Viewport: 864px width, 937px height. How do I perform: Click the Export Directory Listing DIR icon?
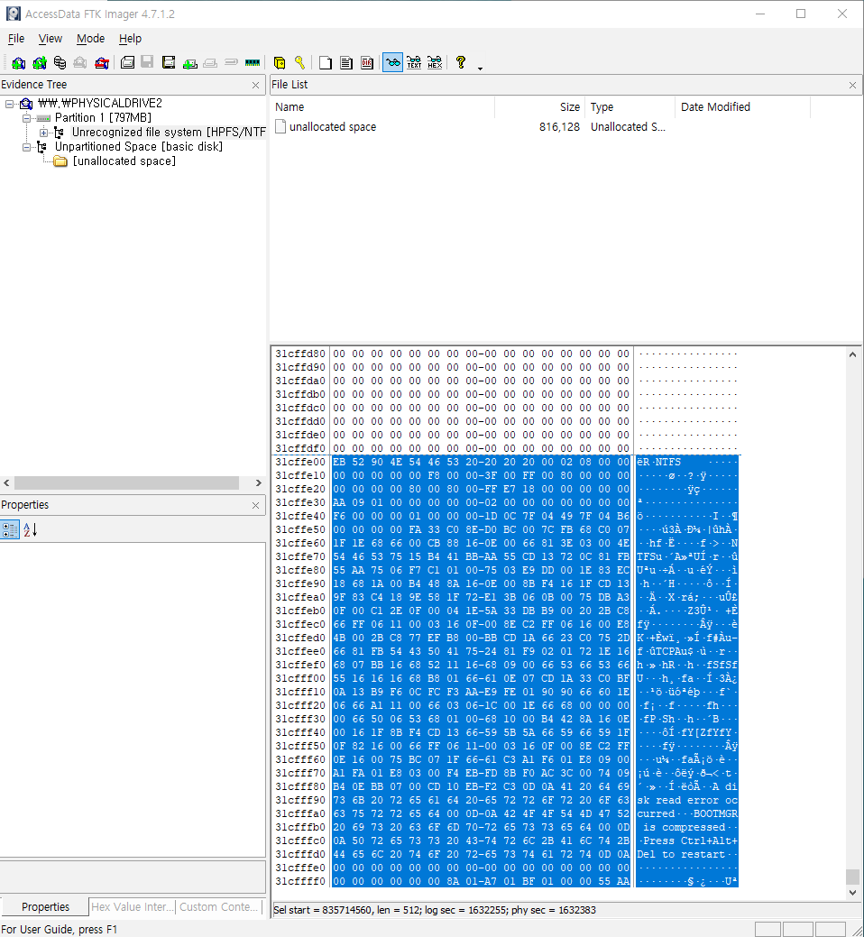pyautogui.click(x=367, y=62)
